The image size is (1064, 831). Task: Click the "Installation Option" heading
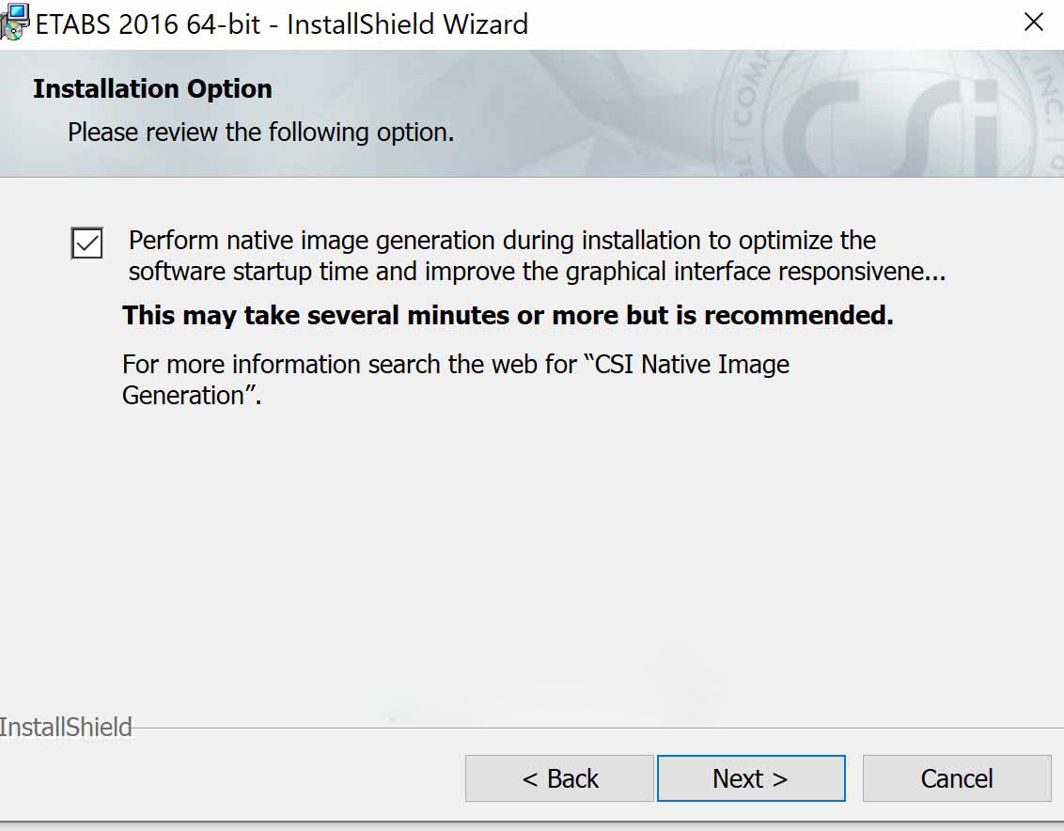152,89
